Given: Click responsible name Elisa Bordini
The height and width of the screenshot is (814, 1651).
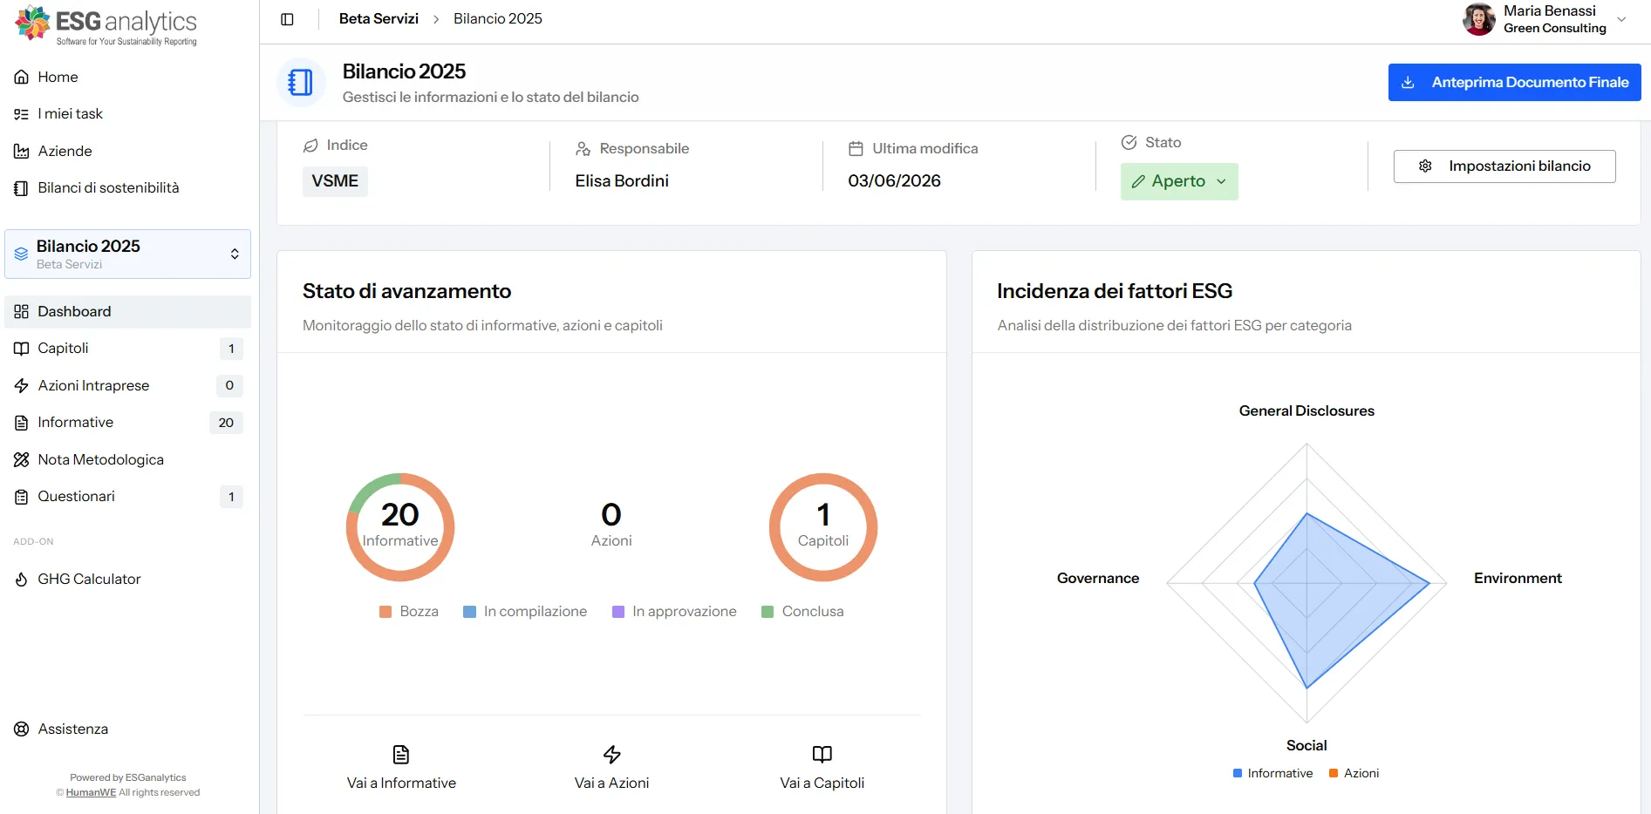Looking at the screenshot, I should [x=622, y=181].
